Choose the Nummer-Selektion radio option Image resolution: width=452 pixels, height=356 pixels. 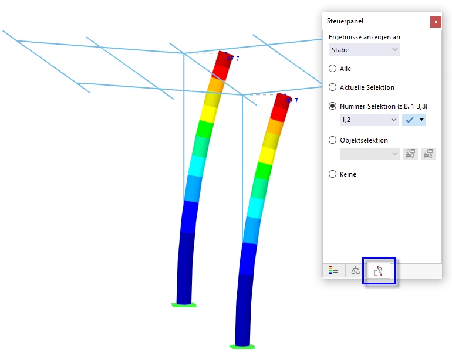pyautogui.click(x=332, y=106)
